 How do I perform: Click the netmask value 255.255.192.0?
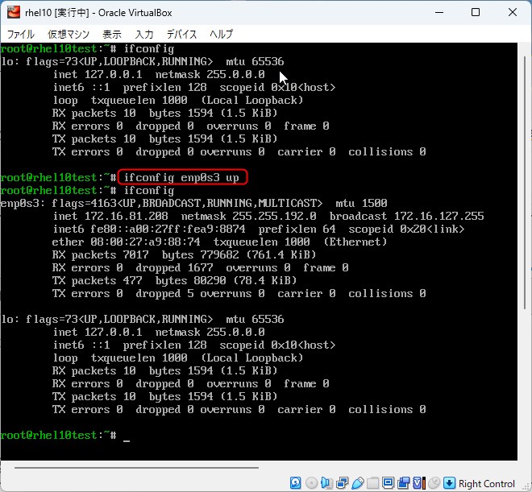[x=274, y=216]
